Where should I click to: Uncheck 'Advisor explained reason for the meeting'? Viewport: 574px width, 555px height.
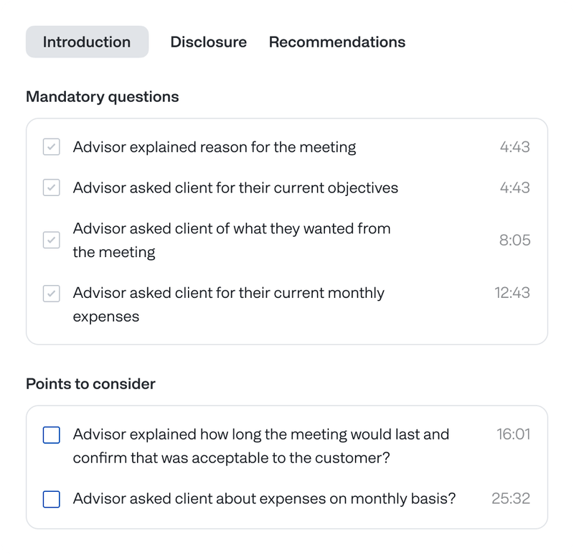(x=51, y=147)
